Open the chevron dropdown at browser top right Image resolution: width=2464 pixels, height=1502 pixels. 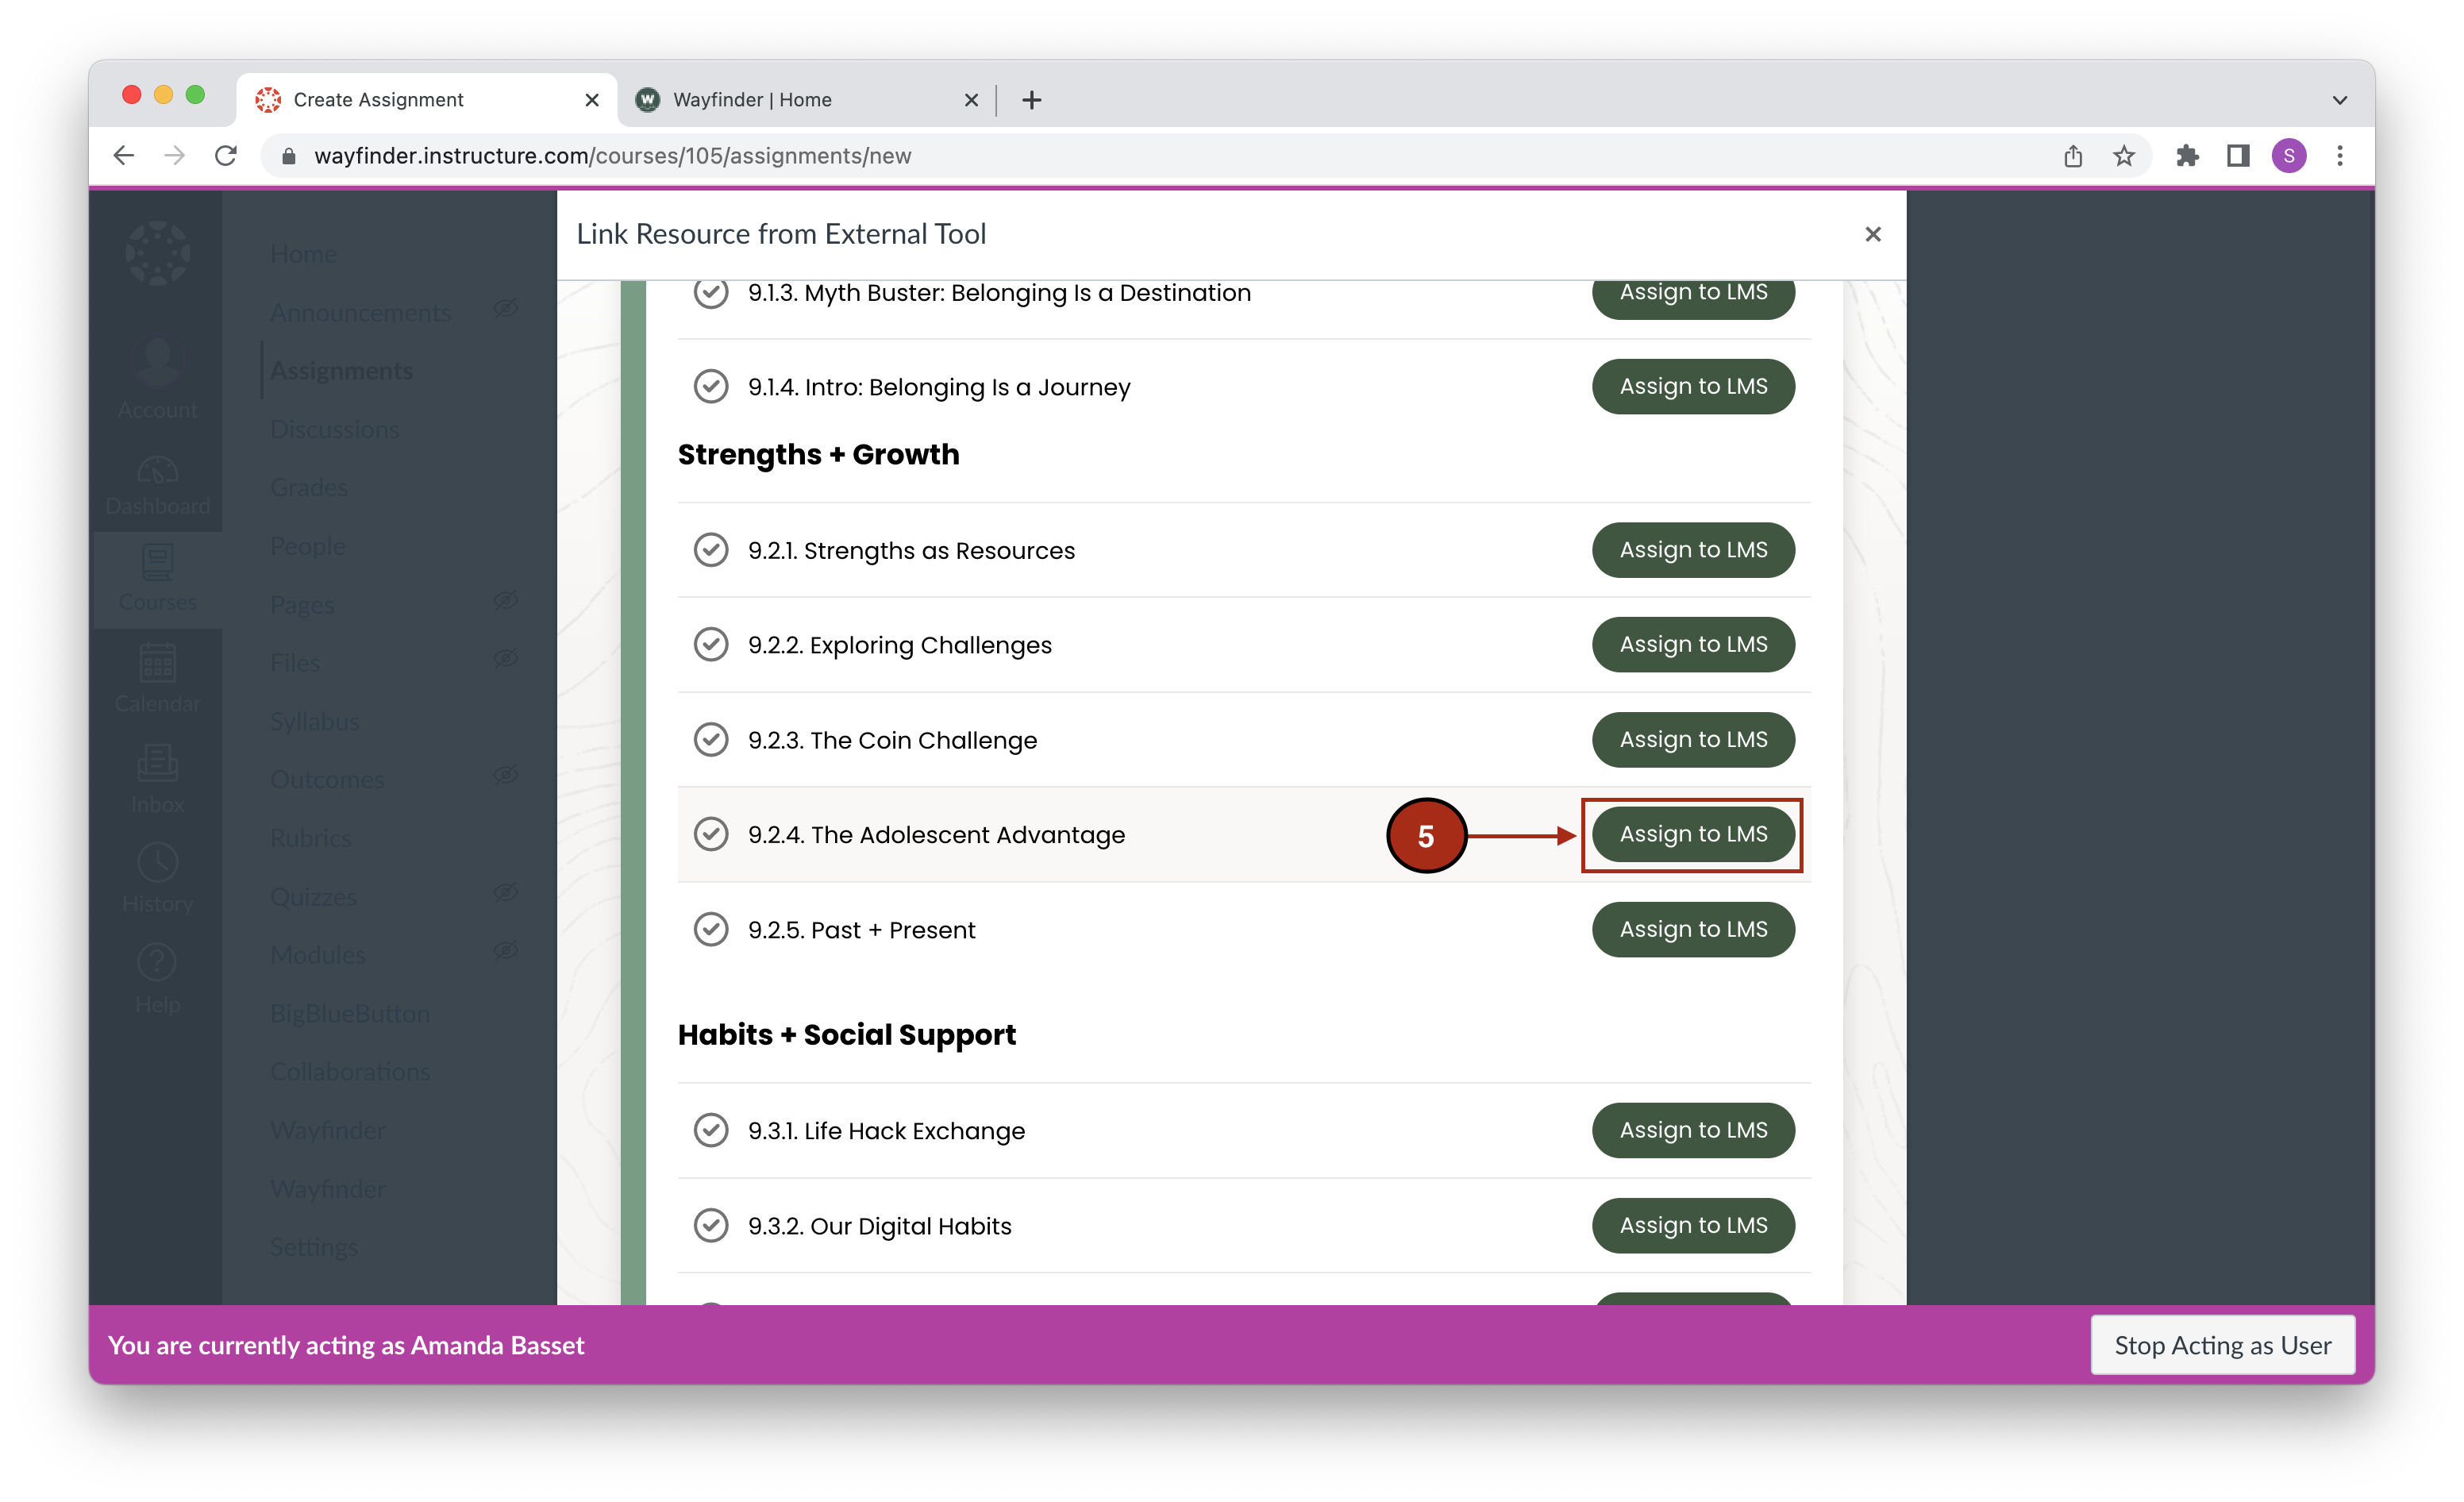[2340, 99]
